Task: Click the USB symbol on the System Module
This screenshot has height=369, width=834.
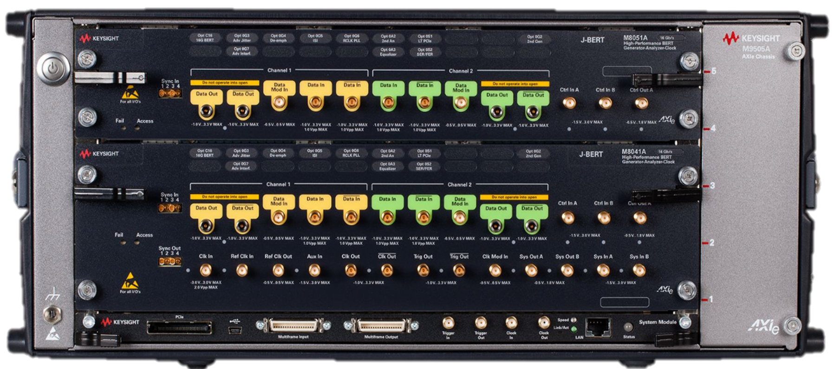Action: 235,321
